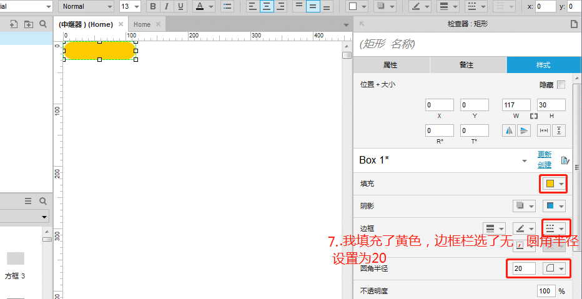
Task: Click the toolbar line color pencil icon
Action: [416, 6]
